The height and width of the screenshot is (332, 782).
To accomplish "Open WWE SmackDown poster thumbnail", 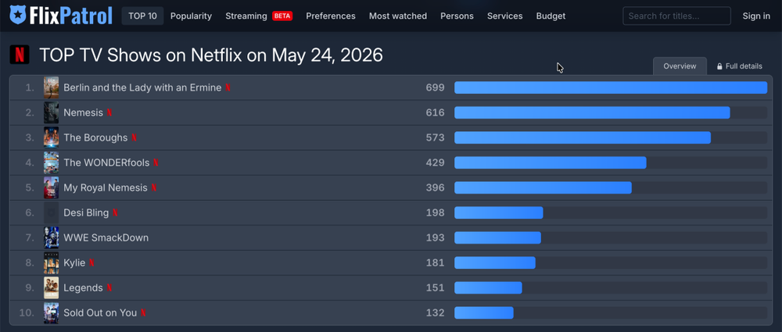I will [x=51, y=237].
